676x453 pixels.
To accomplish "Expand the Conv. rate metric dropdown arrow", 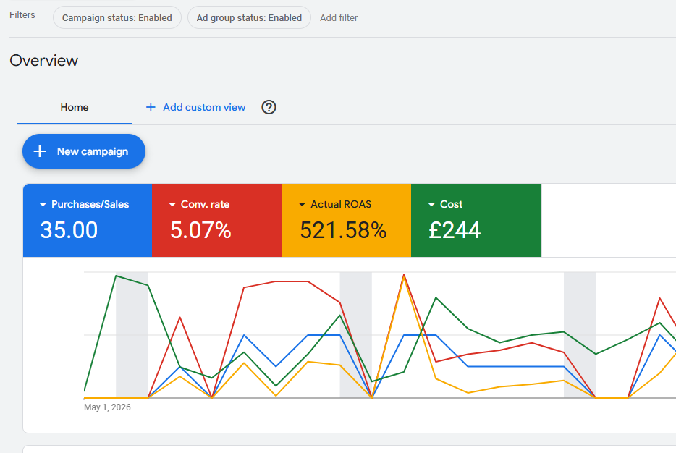I will point(172,204).
